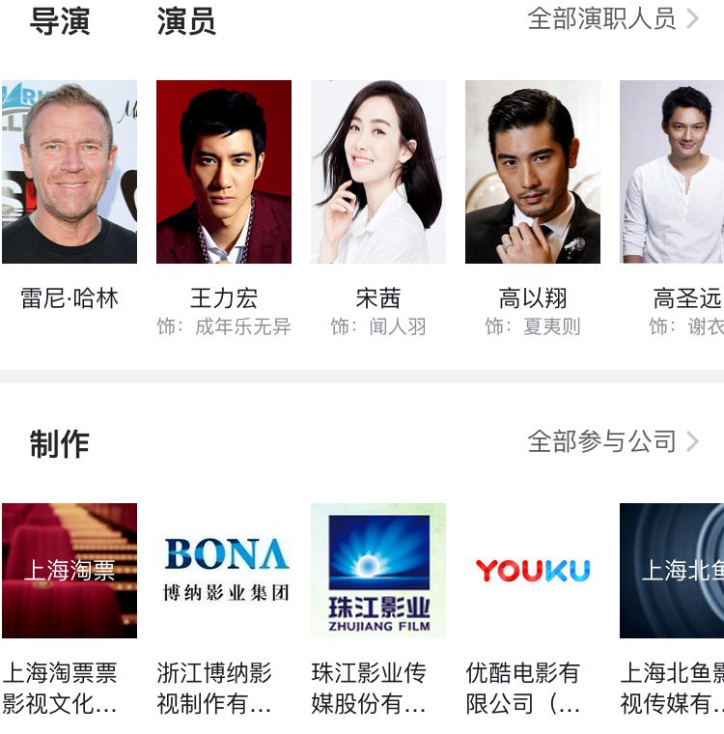Expand 全部演职人员 chevron arrow
Screen dimensions: 724x734
click(x=693, y=18)
